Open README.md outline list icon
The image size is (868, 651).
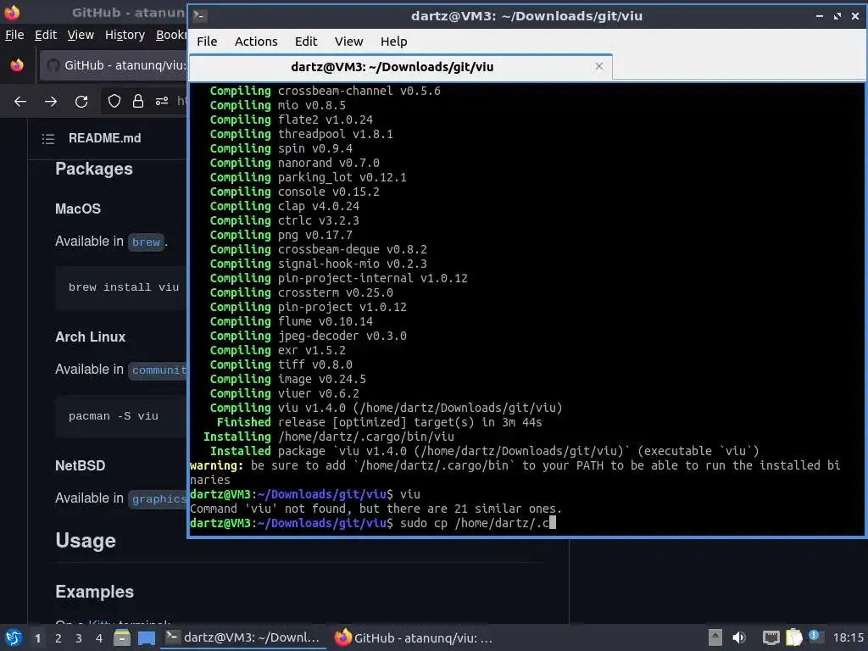point(48,138)
